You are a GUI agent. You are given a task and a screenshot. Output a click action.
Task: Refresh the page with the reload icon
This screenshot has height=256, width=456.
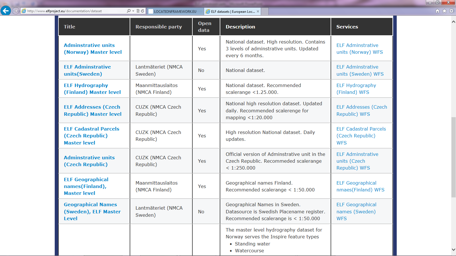coord(142,11)
